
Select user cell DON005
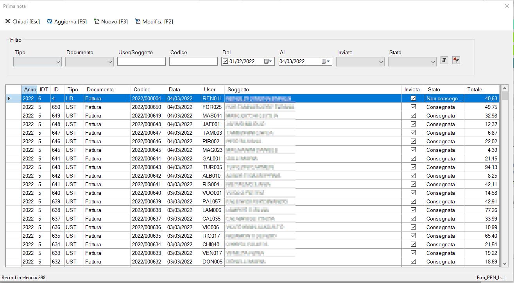point(213,262)
